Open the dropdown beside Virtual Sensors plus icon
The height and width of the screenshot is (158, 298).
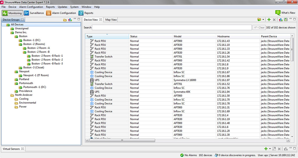pos(270,149)
